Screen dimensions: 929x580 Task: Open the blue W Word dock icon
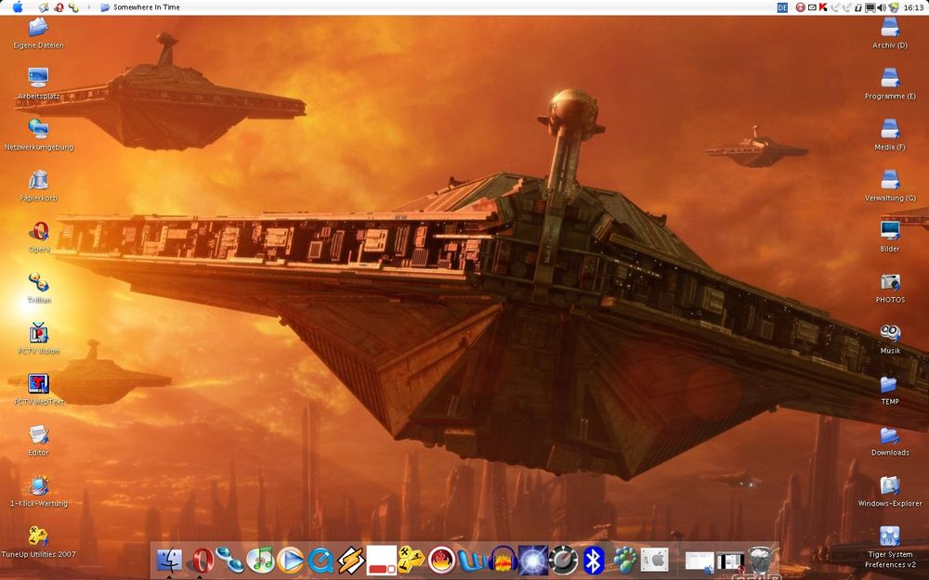click(472, 560)
